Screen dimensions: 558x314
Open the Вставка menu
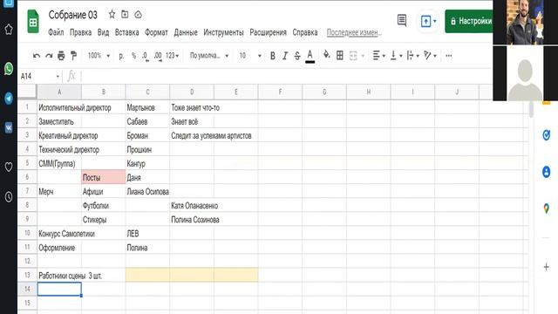point(126,32)
